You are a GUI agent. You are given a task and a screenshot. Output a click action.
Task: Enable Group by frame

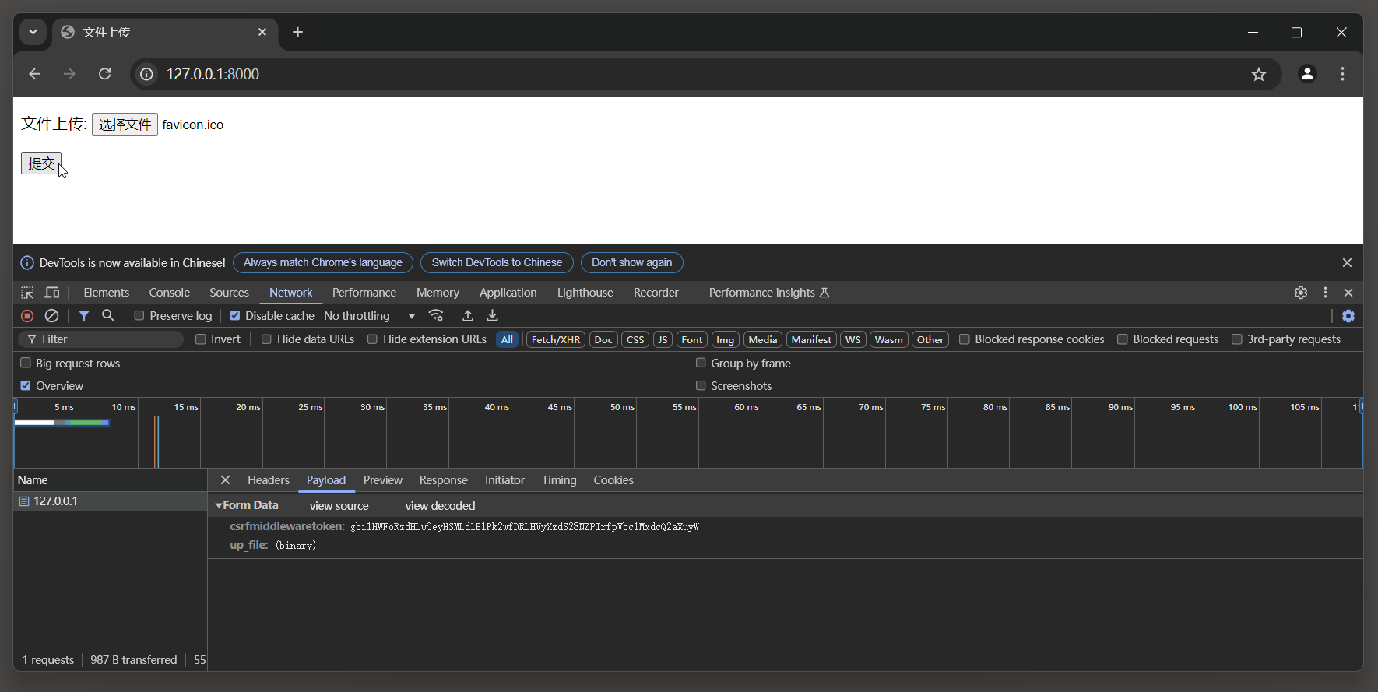[701, 363]
